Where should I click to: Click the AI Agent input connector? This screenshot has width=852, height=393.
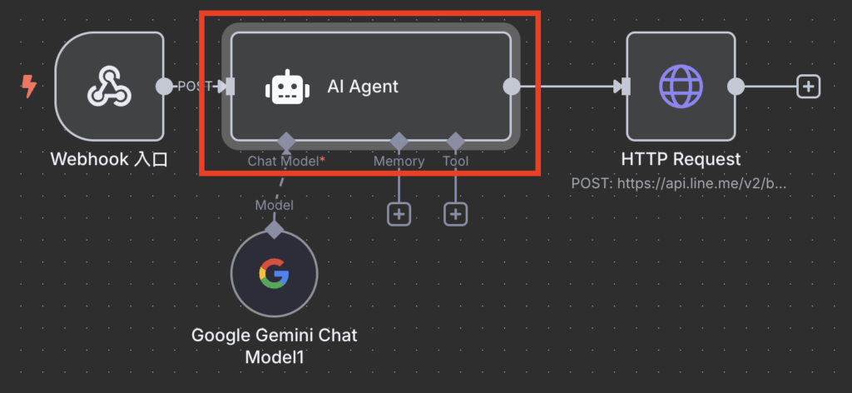pos(230,87)
